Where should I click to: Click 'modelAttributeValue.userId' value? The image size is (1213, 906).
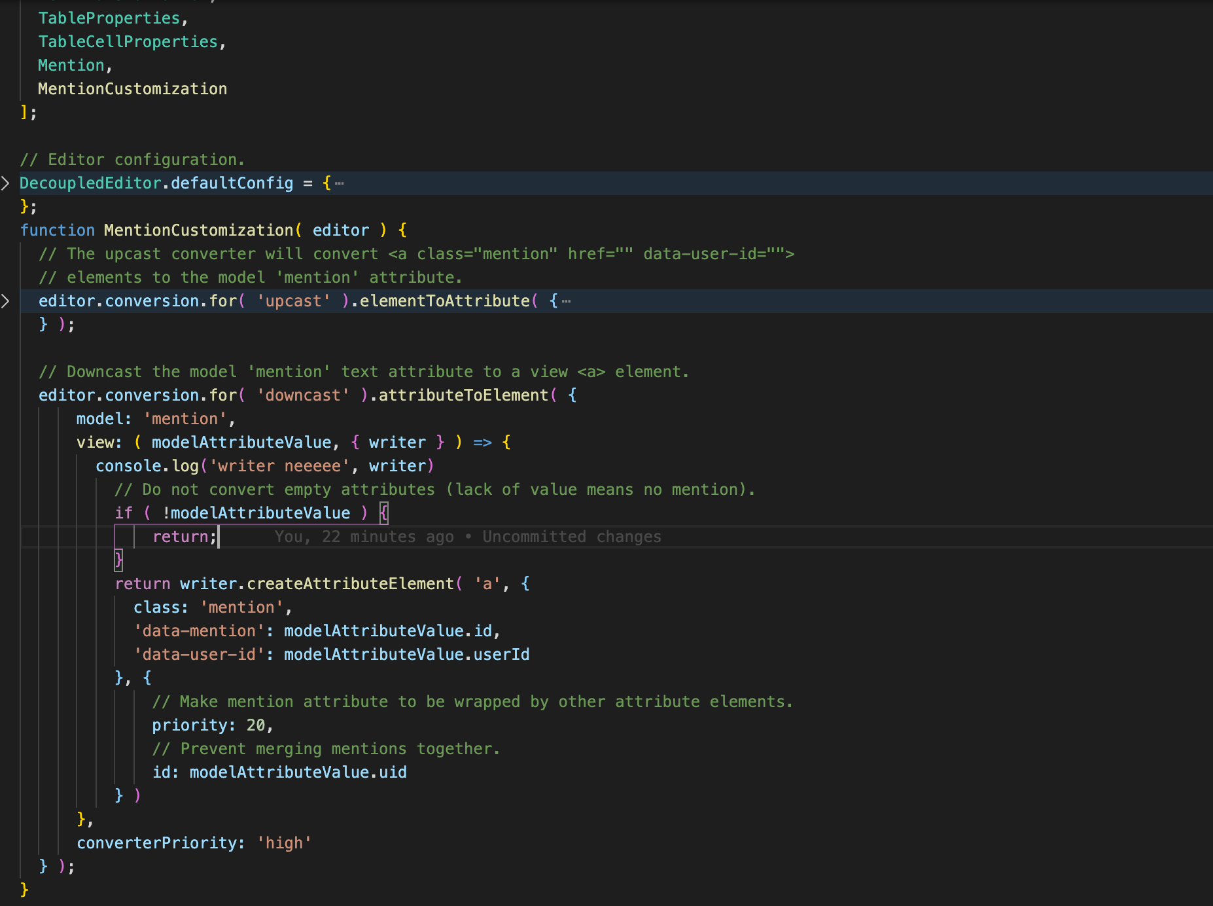pyautogui.click(x=407, y=655)
